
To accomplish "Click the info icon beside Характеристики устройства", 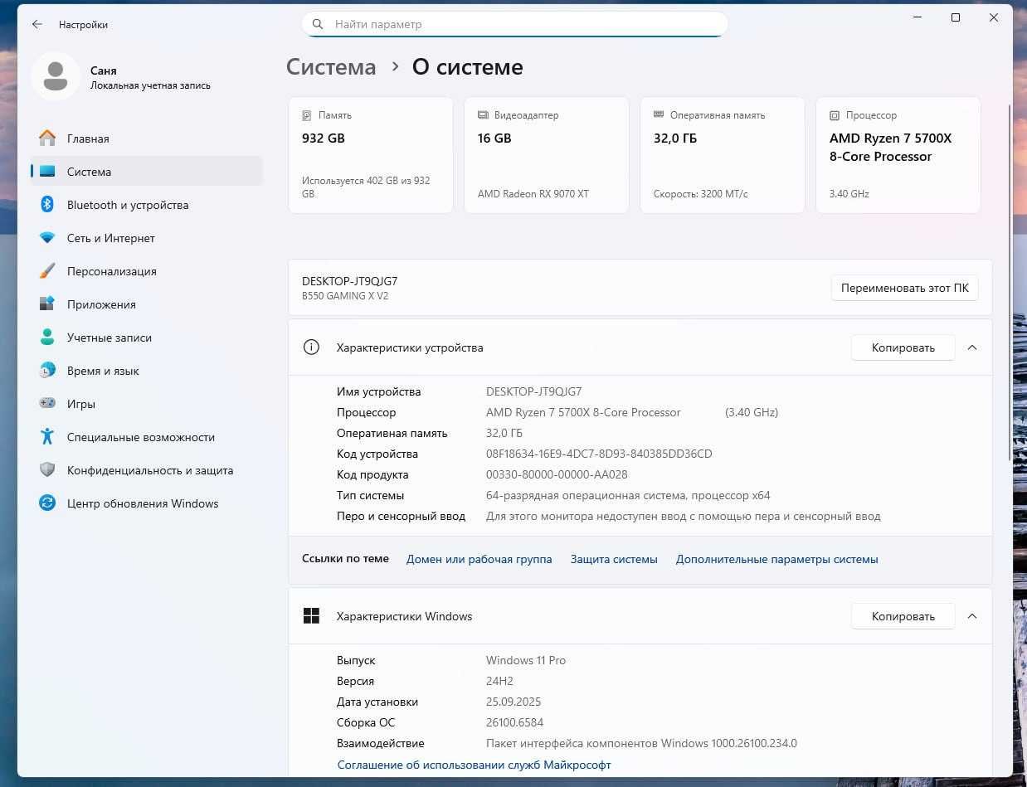I will [311, 347].
